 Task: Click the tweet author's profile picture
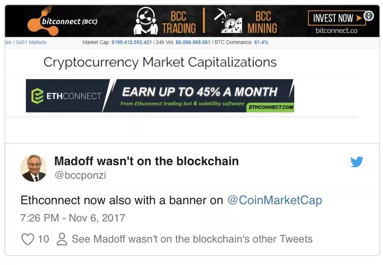[x=34, y=168]
